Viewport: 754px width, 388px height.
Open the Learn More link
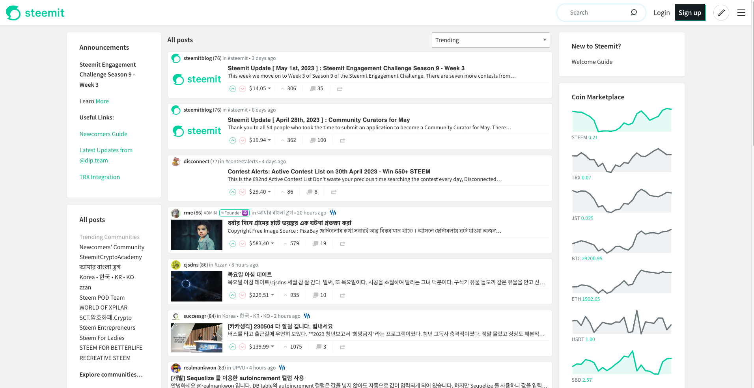click(x=102, y=101)
